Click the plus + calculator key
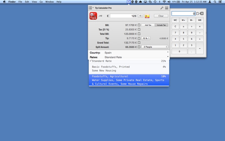 (200, 39)
